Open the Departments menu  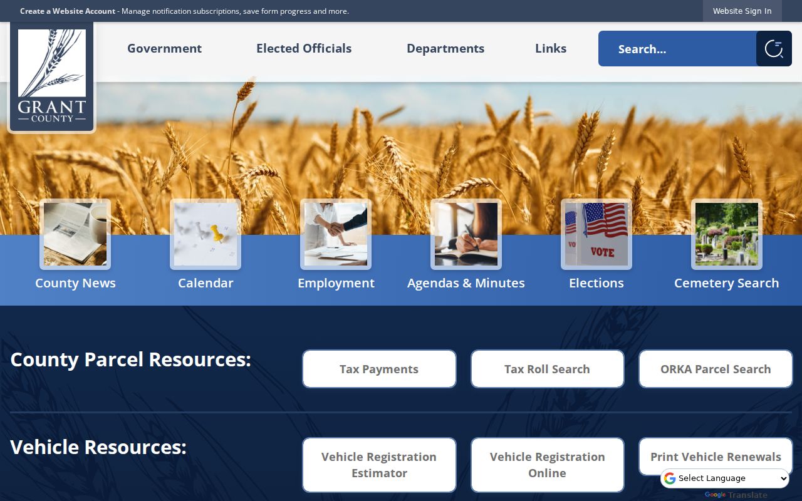445,48
